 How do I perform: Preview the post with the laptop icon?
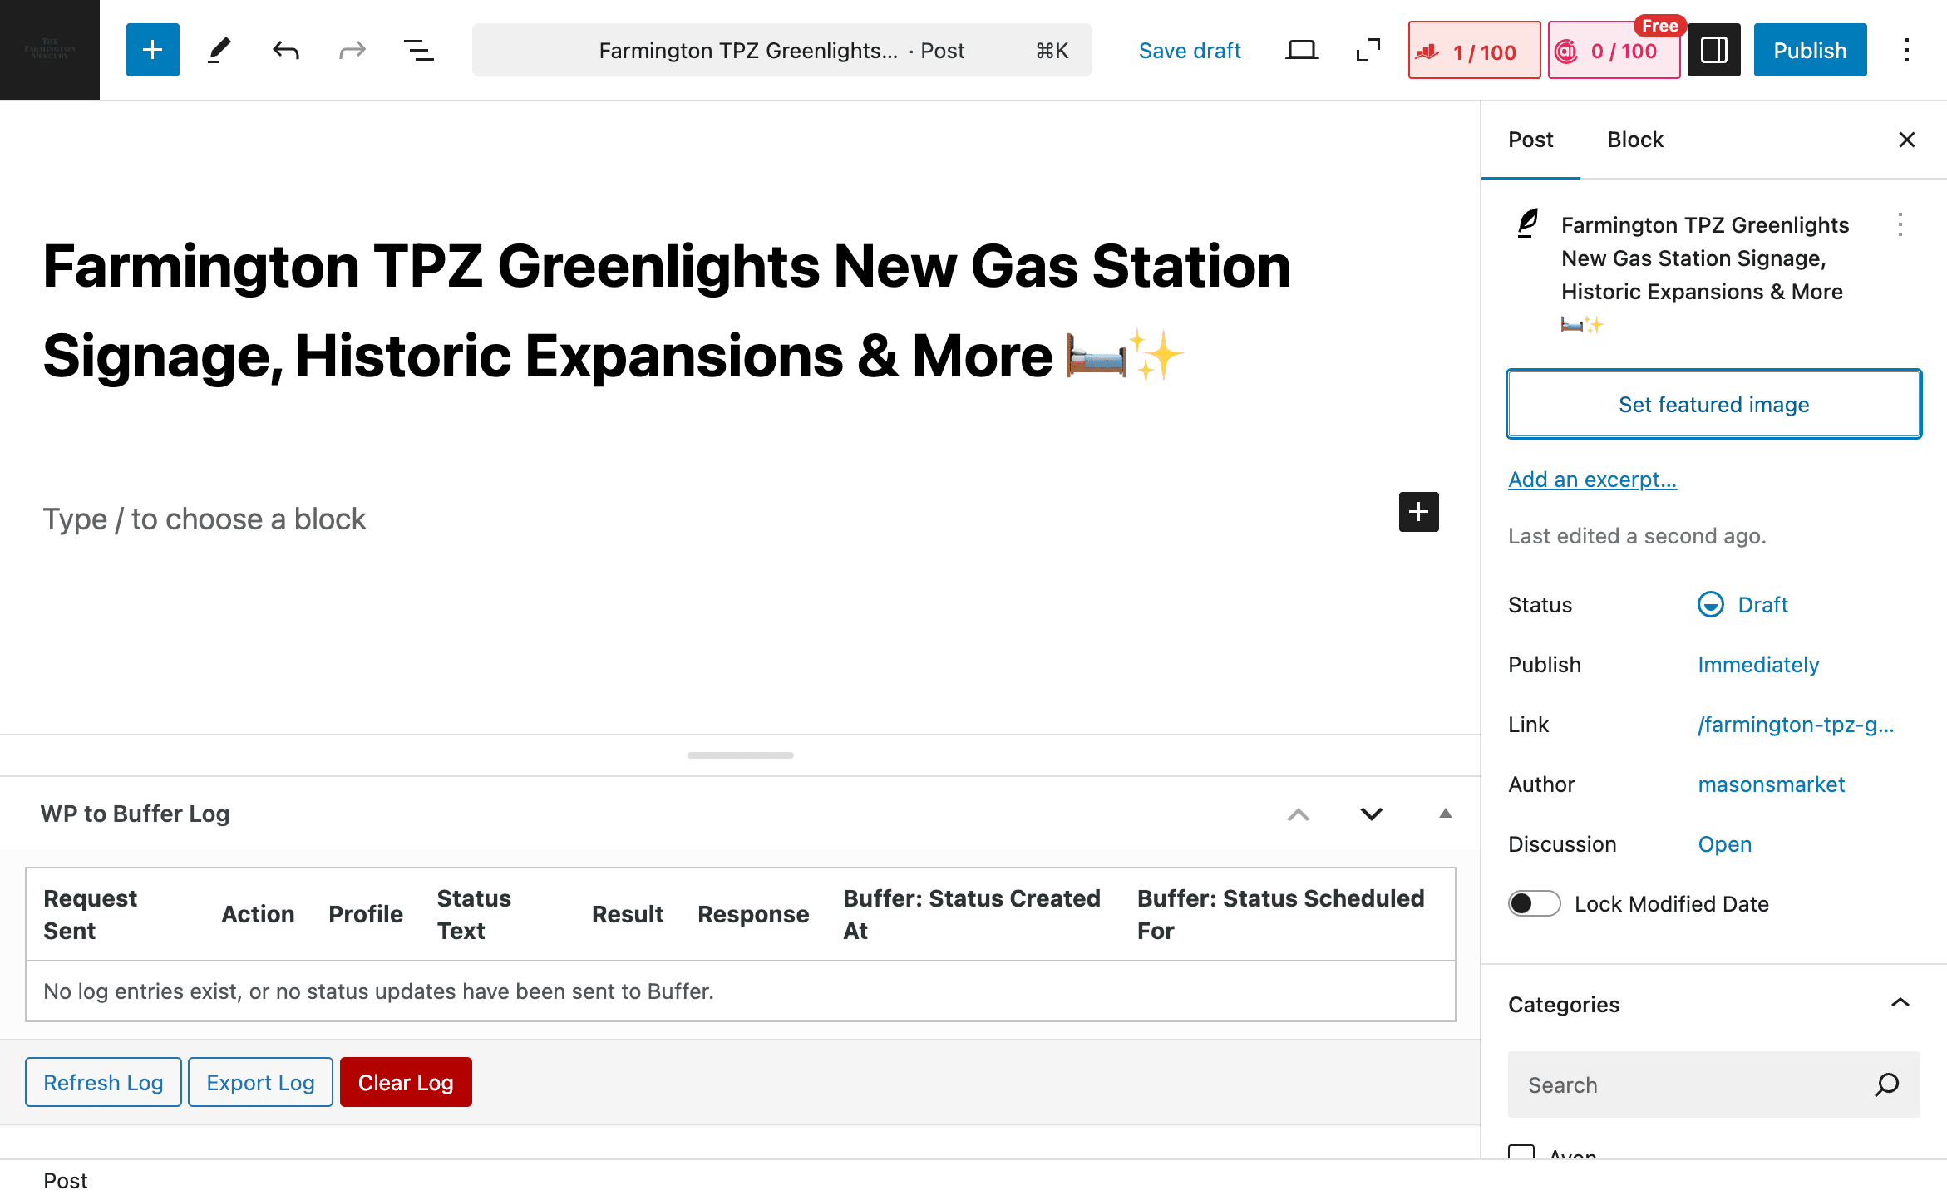(x=1302, y=50)
